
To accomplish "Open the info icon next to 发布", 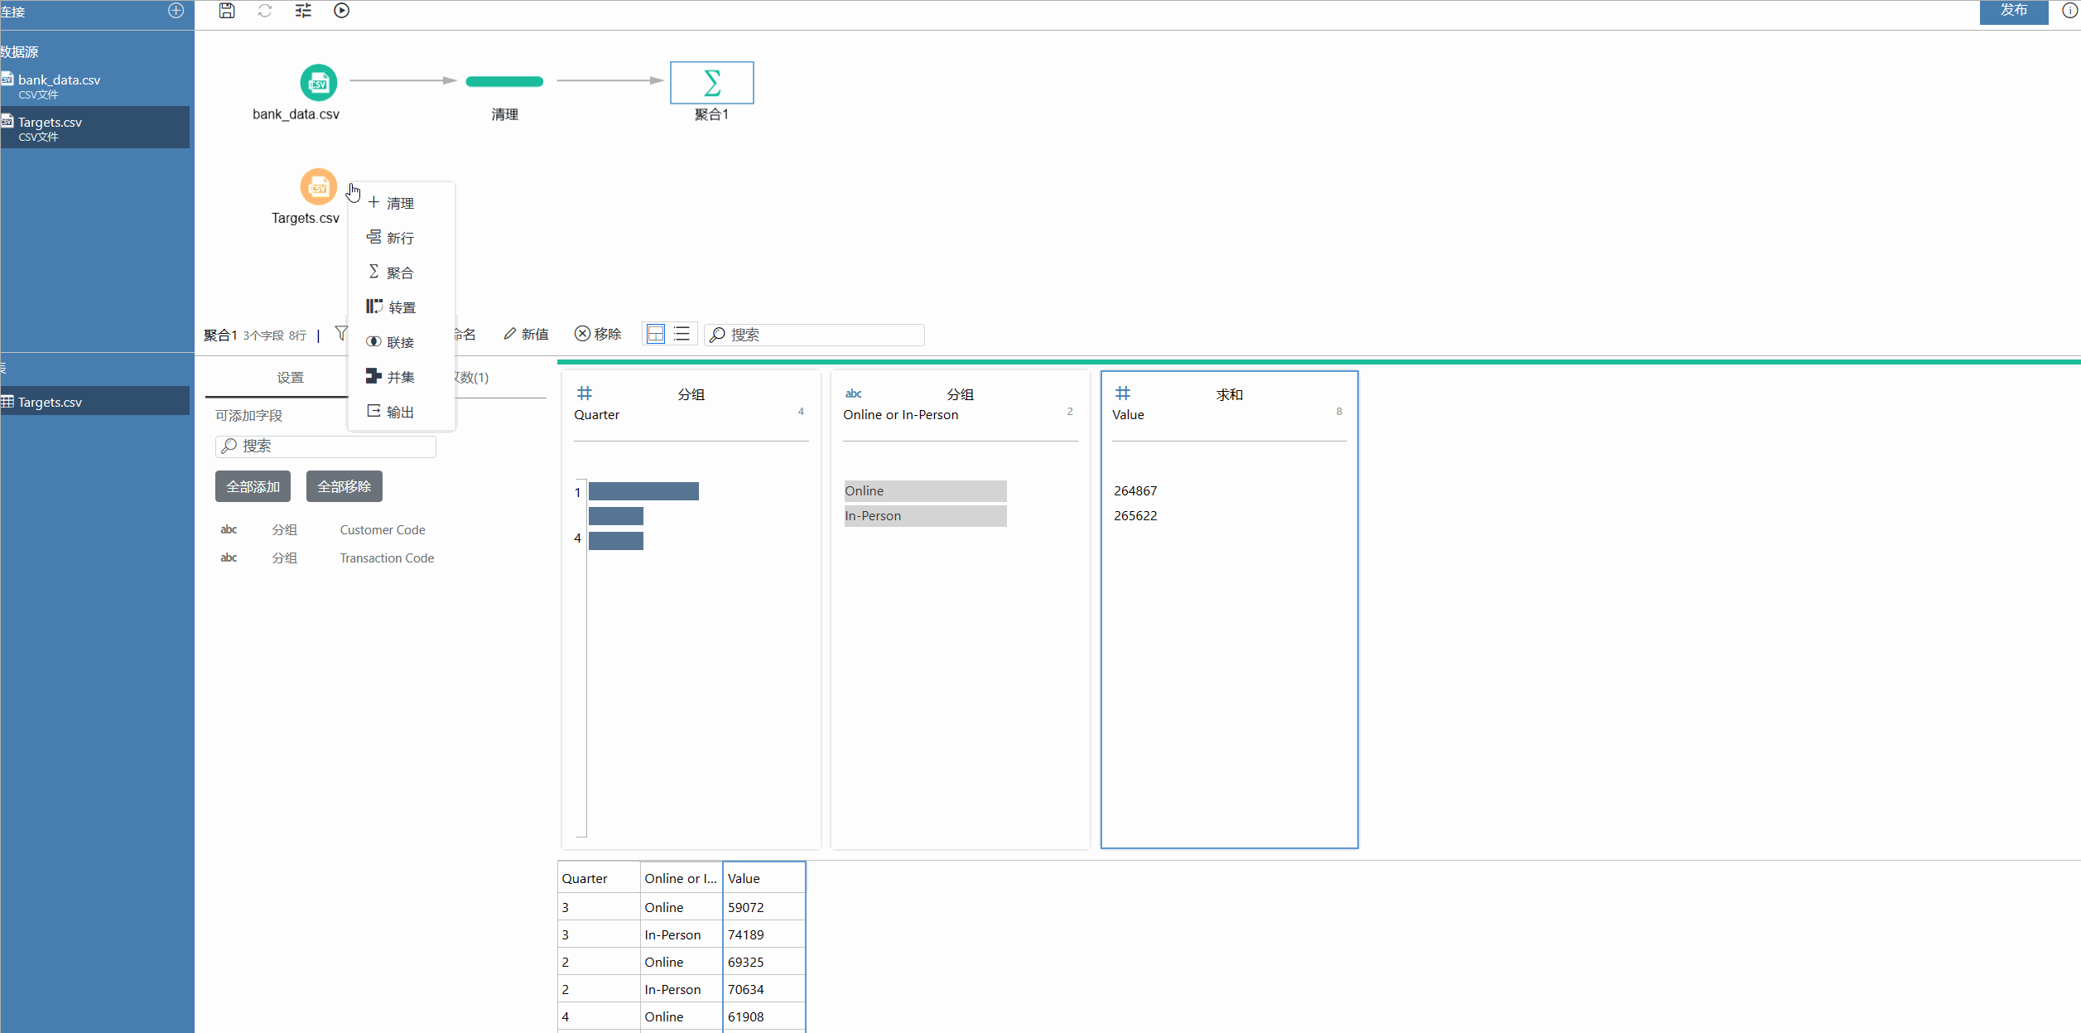I will coord(2069,11).
